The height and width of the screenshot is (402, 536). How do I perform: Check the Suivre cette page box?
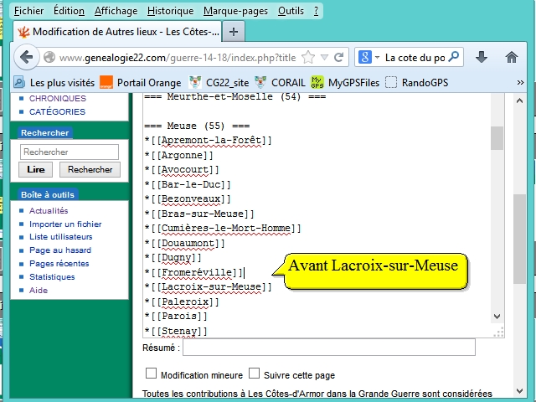pyautogui.click(x=255, y=374)
